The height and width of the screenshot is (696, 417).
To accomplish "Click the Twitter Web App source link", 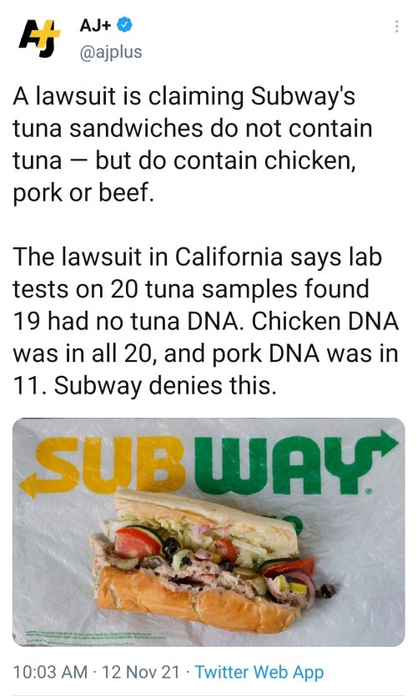I will pos(259,672).
